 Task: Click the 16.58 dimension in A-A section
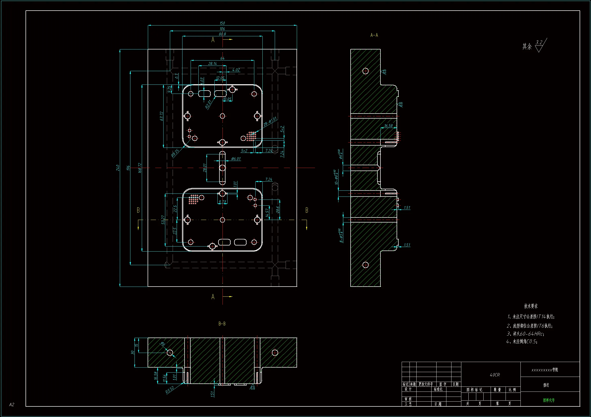click(389, 126)
